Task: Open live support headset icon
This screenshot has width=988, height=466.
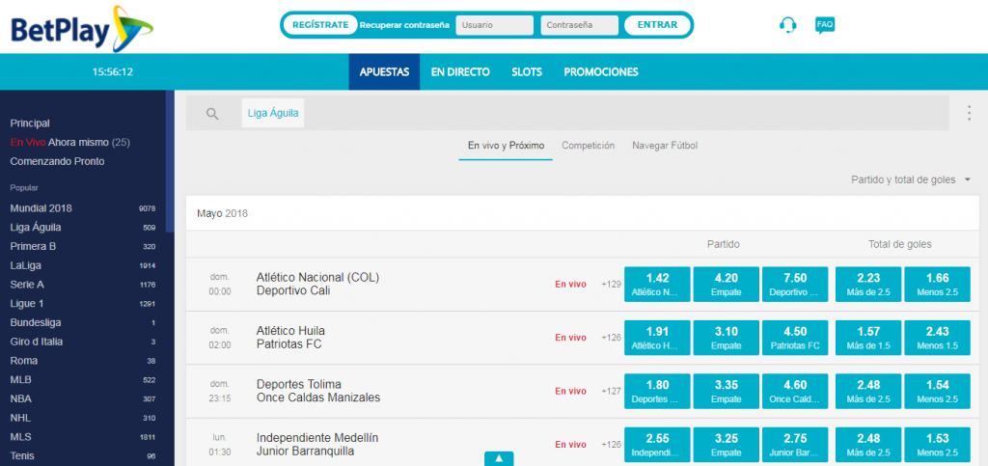Action: tap(787, 26)
